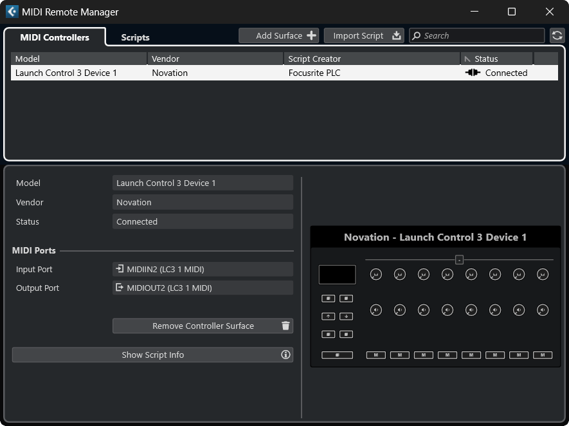Screen dimensions: 569x426
Task: Click the small square button directly below the up arrow
Action: click(x=328, y=334)
